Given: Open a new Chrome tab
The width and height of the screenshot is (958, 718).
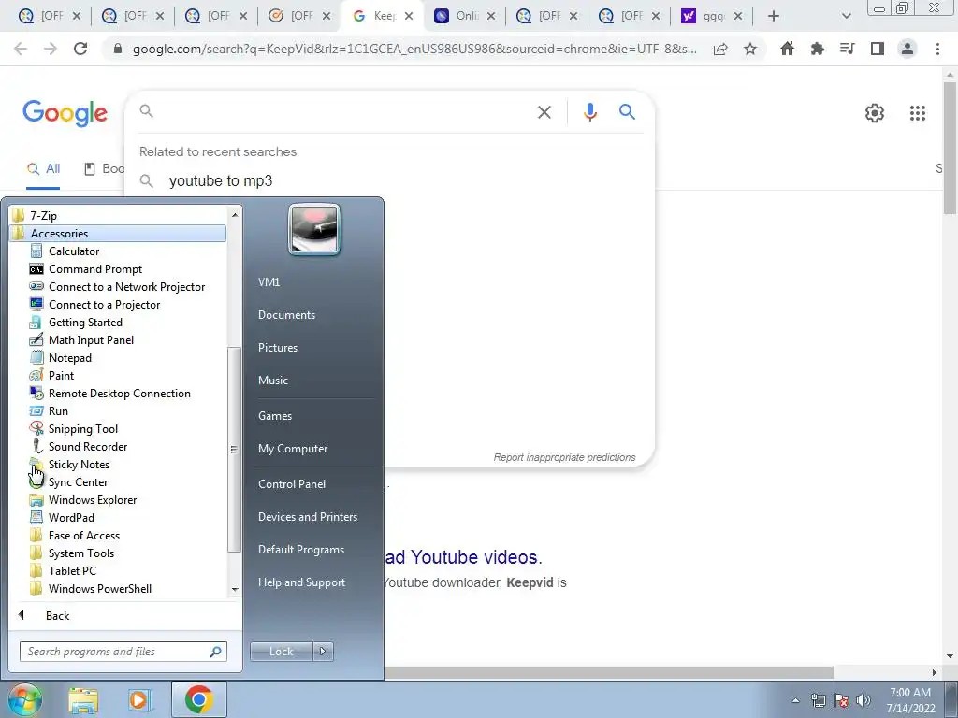Looking at the screenshot, I should pyautogui.click(x=773, y=16).
